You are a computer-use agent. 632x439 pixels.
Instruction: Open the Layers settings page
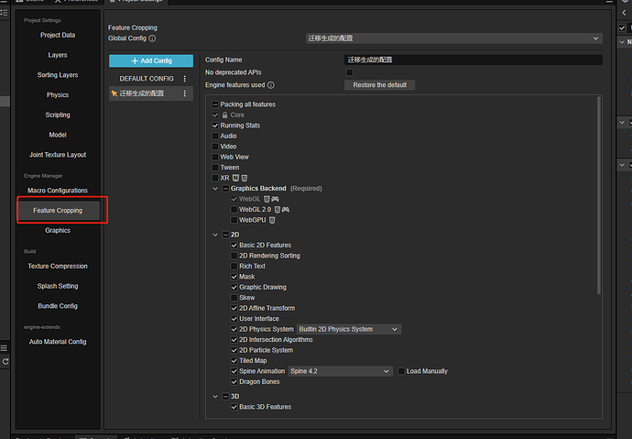coord(58,55)
